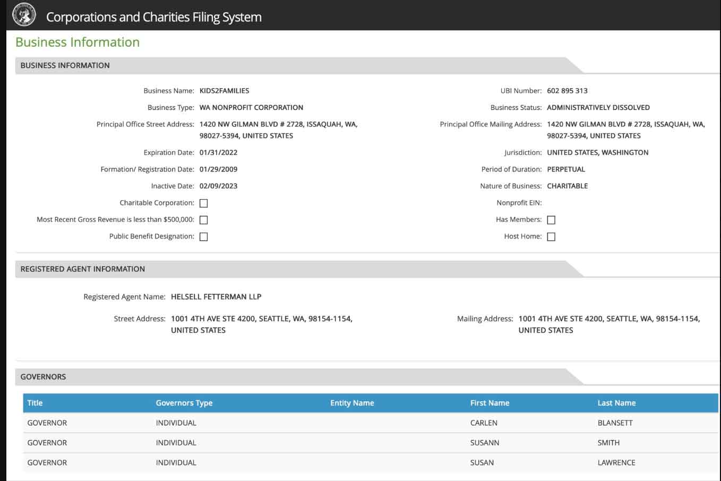The height and width of the screenshot is (481, 721).
Task: Sort governors by Last Name header
Action: coord(616,403)
